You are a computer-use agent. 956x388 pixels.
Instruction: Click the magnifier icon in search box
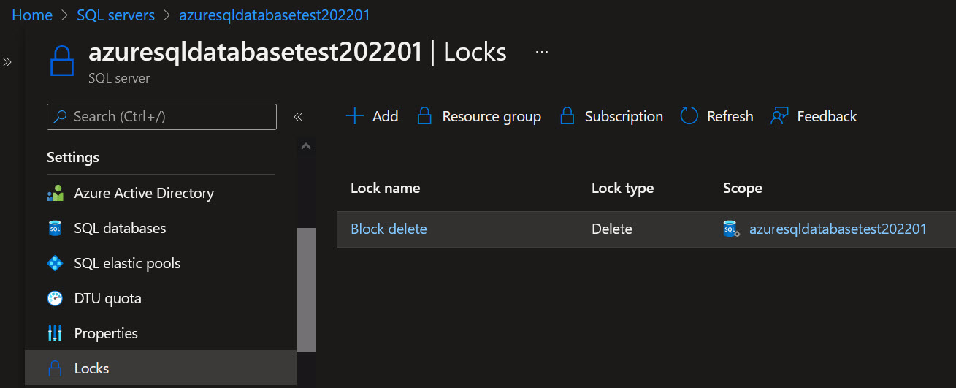tap(61, 117)
